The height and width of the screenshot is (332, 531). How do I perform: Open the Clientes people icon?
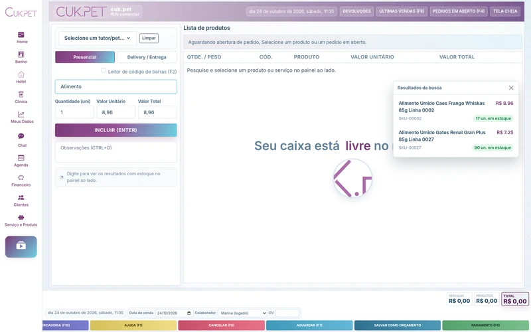pyautogui.click(x=21, y=197)
